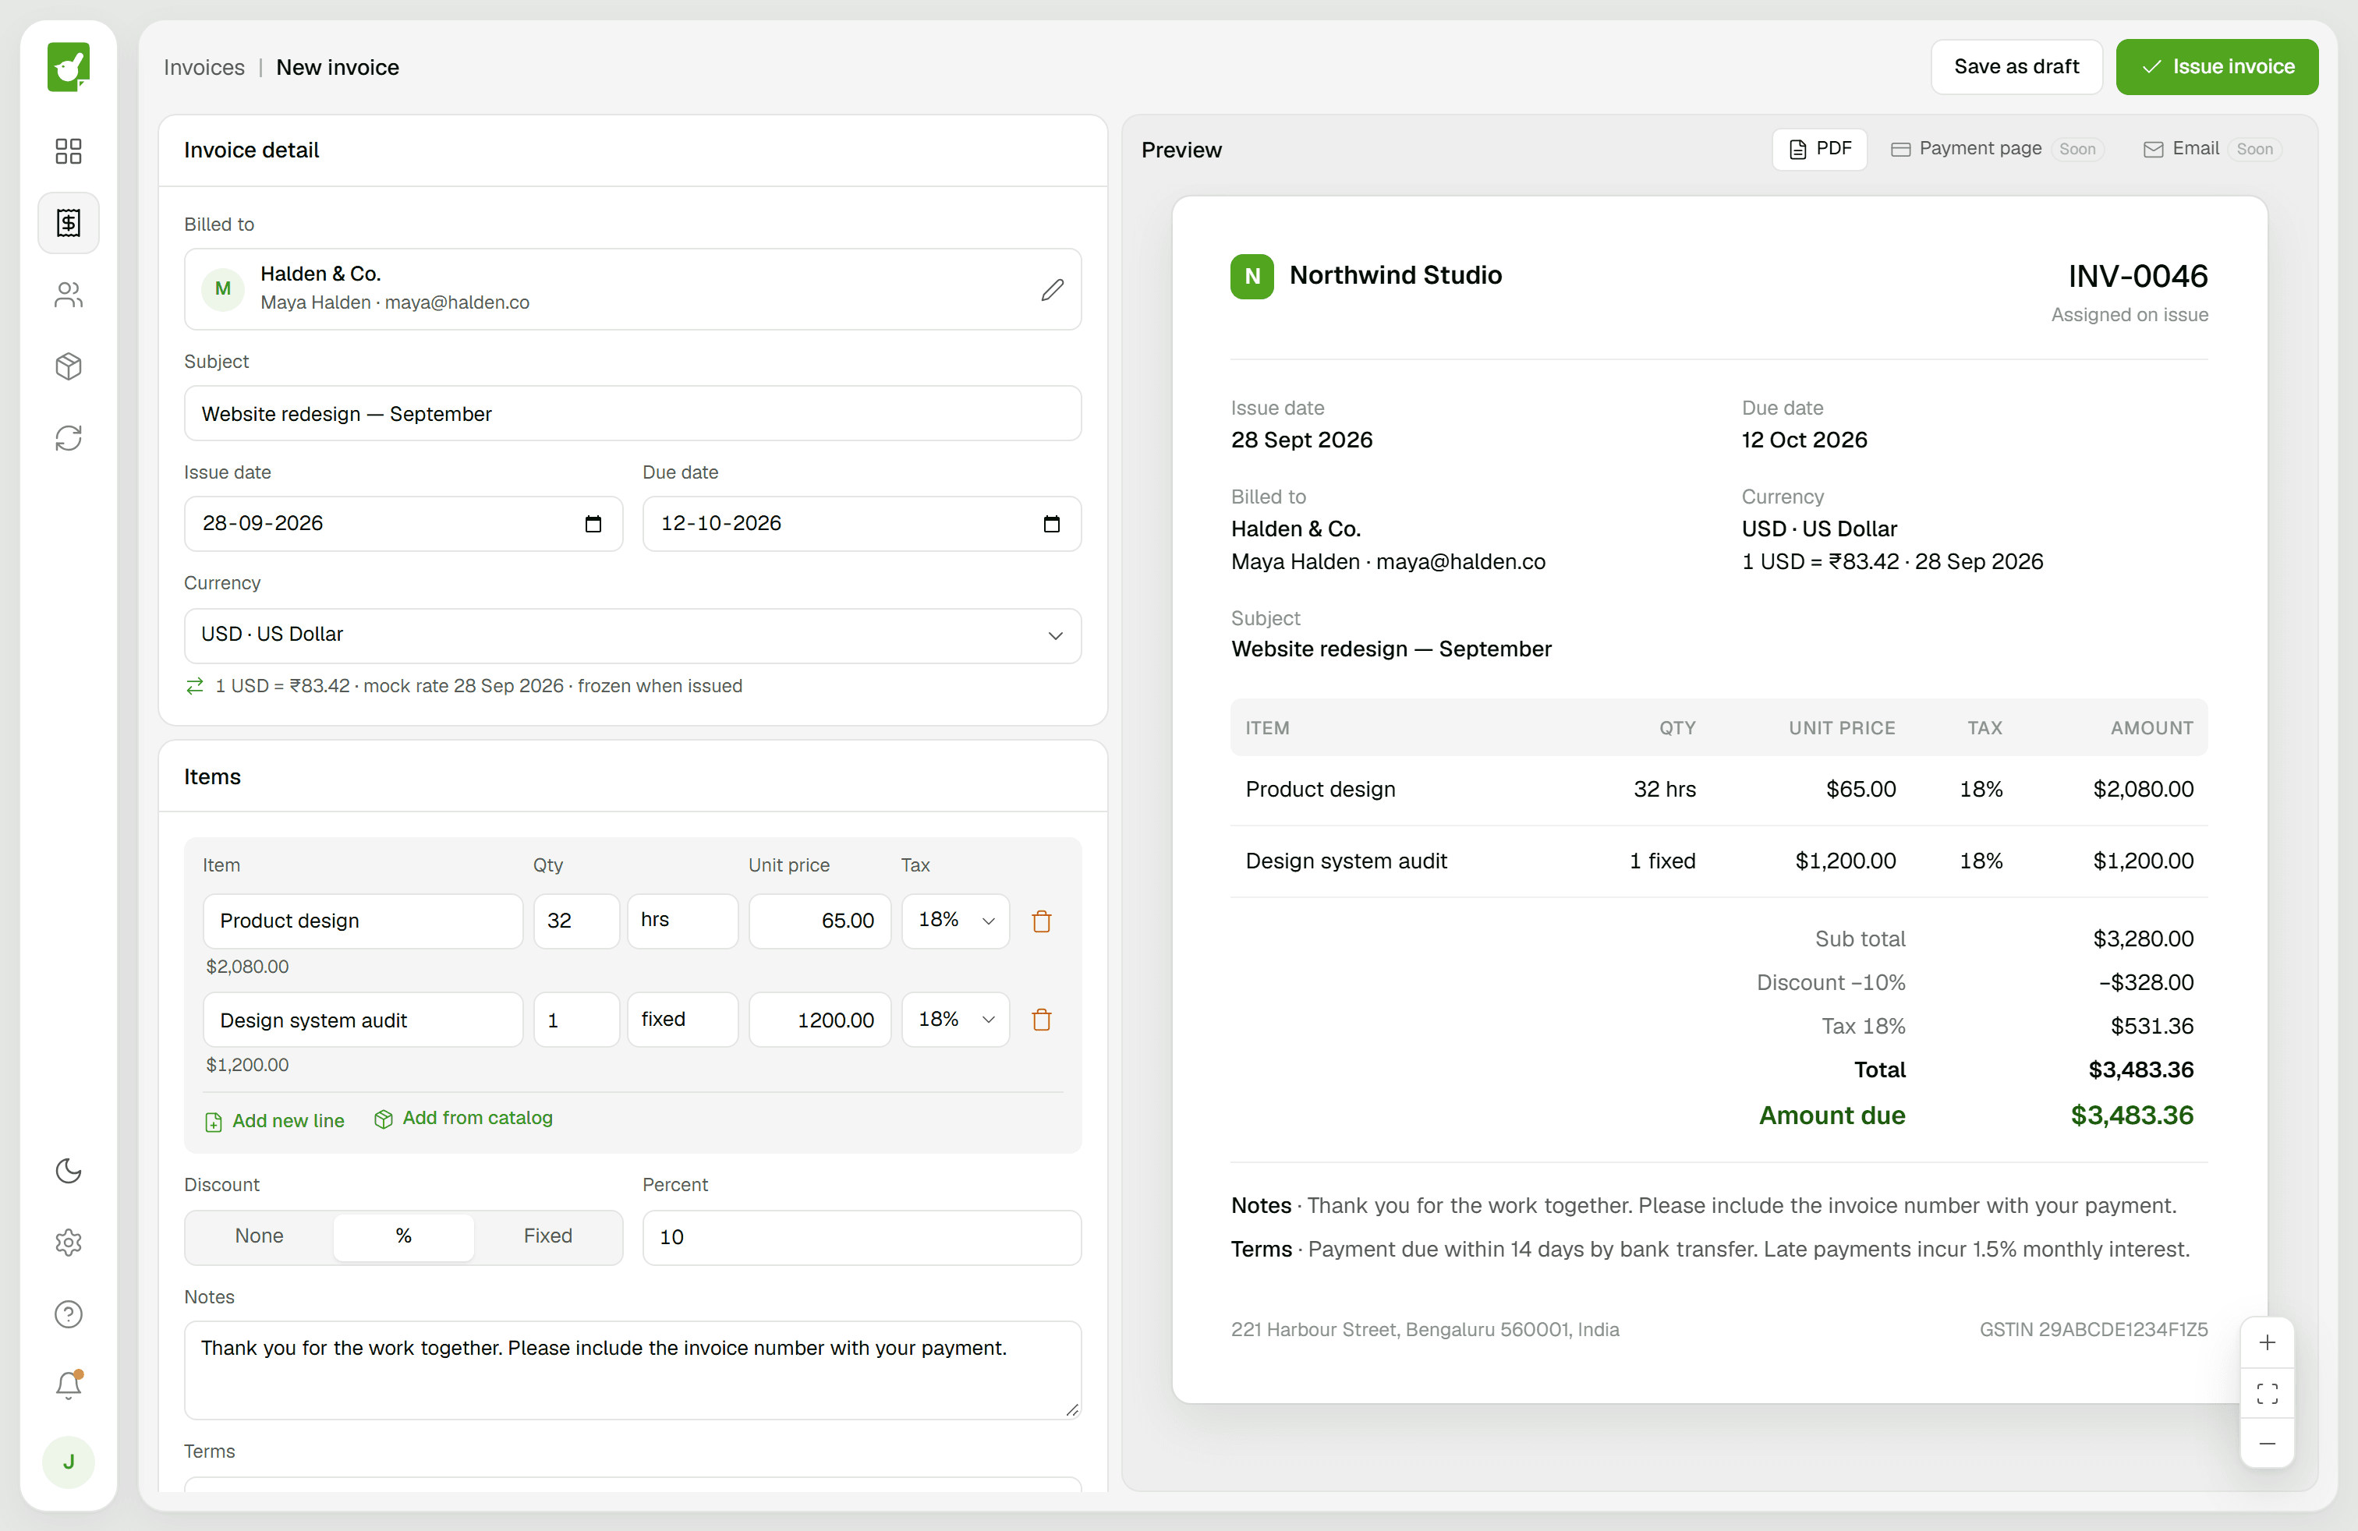Open the clients people icon in sidebar
The width and height of the screenshot is (2358, 1531).
[x=69, y=294]
